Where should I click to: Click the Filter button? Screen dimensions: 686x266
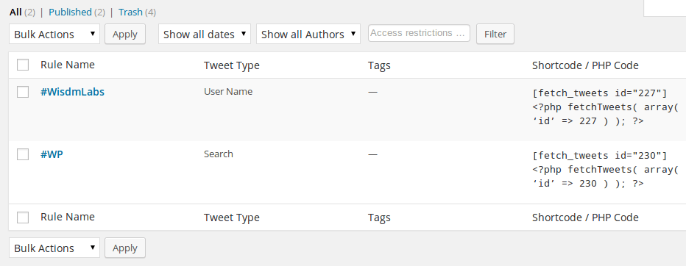point(495,34)
